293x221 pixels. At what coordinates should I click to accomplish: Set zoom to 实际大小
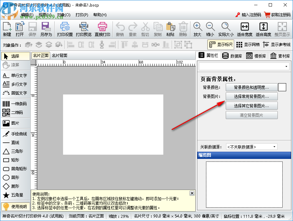click(x=226, y=29)
